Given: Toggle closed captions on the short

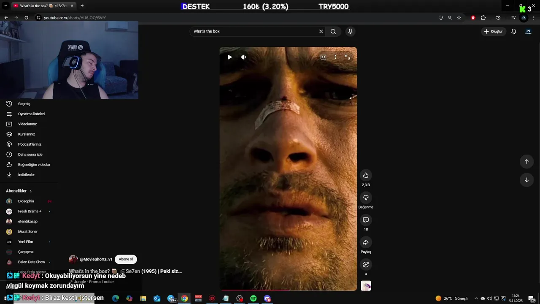Looking at the screenshot, I should pos(323,57).
